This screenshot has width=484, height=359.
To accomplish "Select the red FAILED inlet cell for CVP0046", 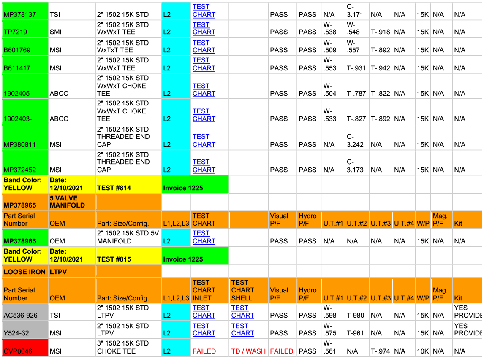I will tap(204, 351).
